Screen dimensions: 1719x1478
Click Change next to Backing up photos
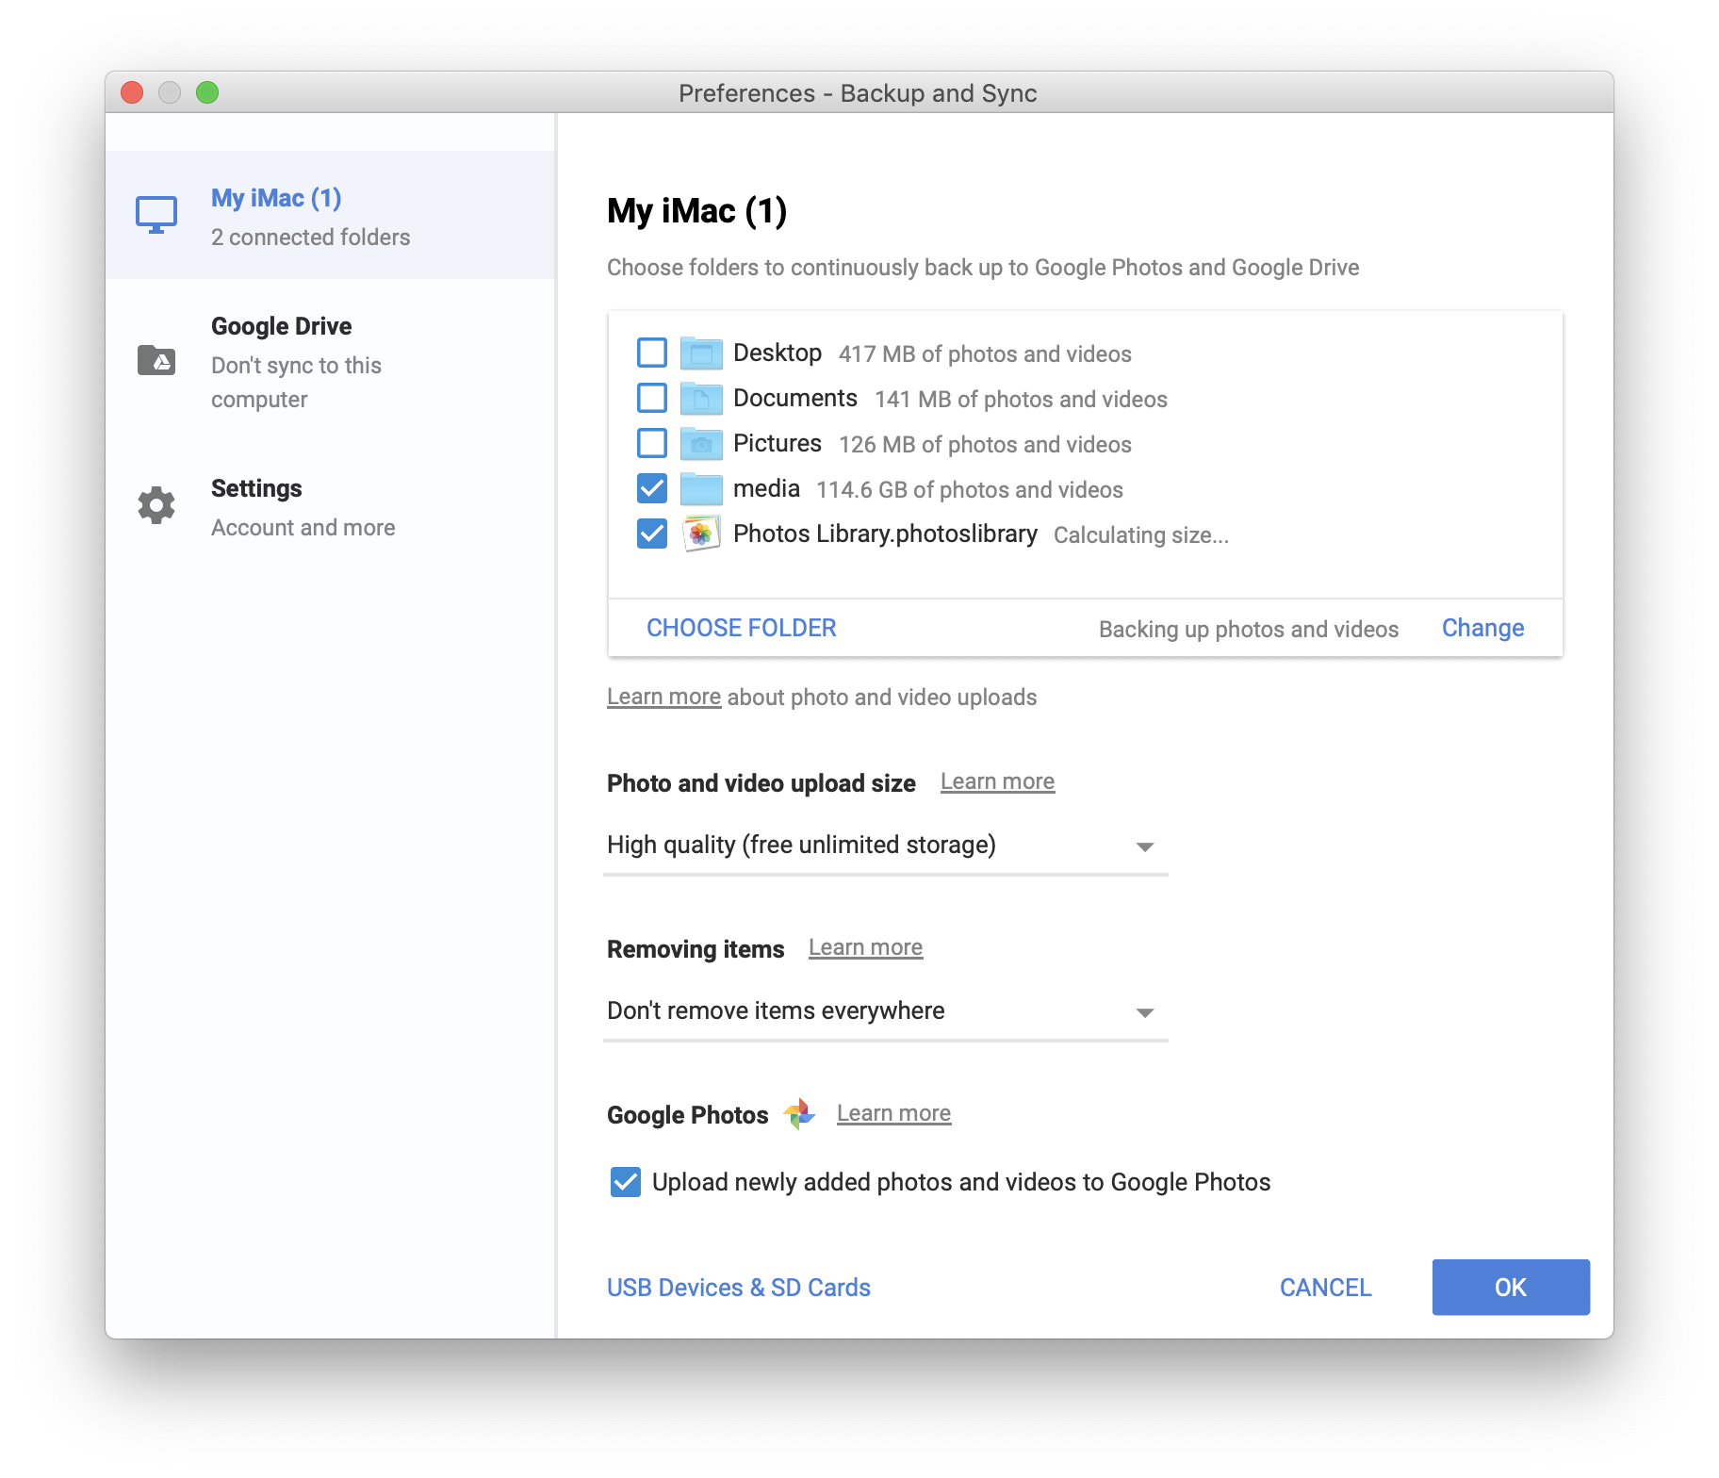coord(1482,628)
